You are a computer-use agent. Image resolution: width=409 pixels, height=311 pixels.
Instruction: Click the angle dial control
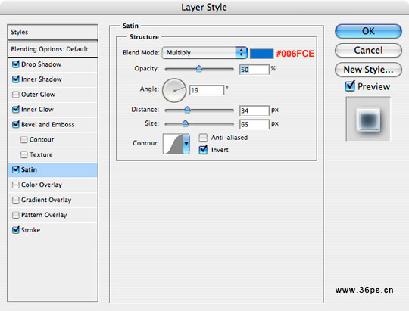[x=174, y=90]
